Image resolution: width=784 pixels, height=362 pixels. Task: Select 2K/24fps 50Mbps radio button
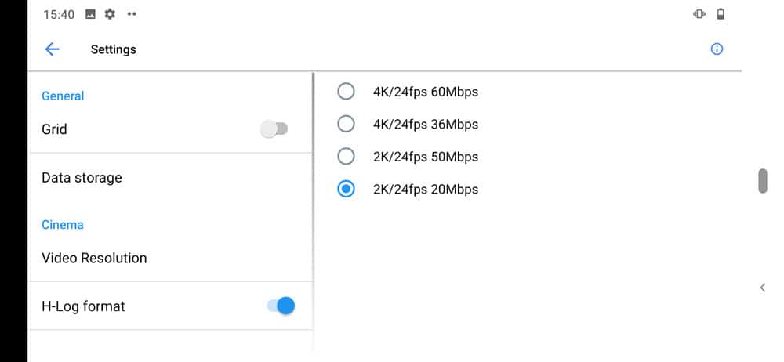pos(346,157)
